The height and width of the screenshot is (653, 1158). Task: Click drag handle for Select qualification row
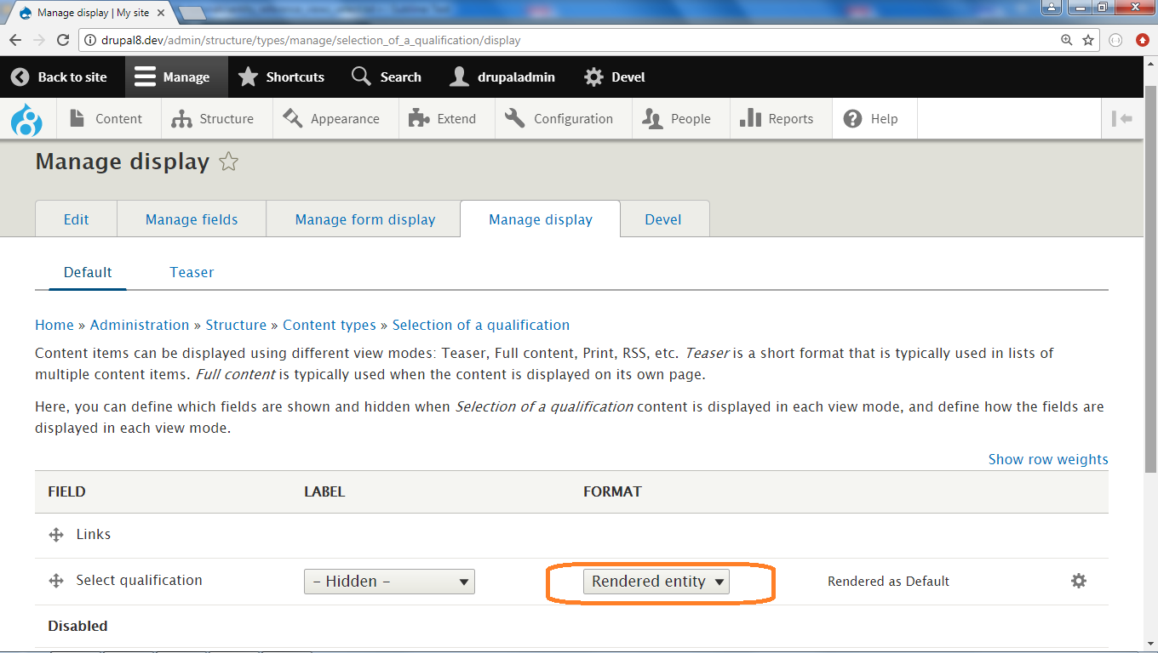pos(56,581)
